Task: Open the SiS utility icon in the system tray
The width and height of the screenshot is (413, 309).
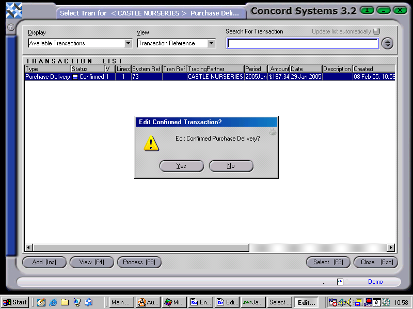Action: pyautogui.click(x=341, y=303)
